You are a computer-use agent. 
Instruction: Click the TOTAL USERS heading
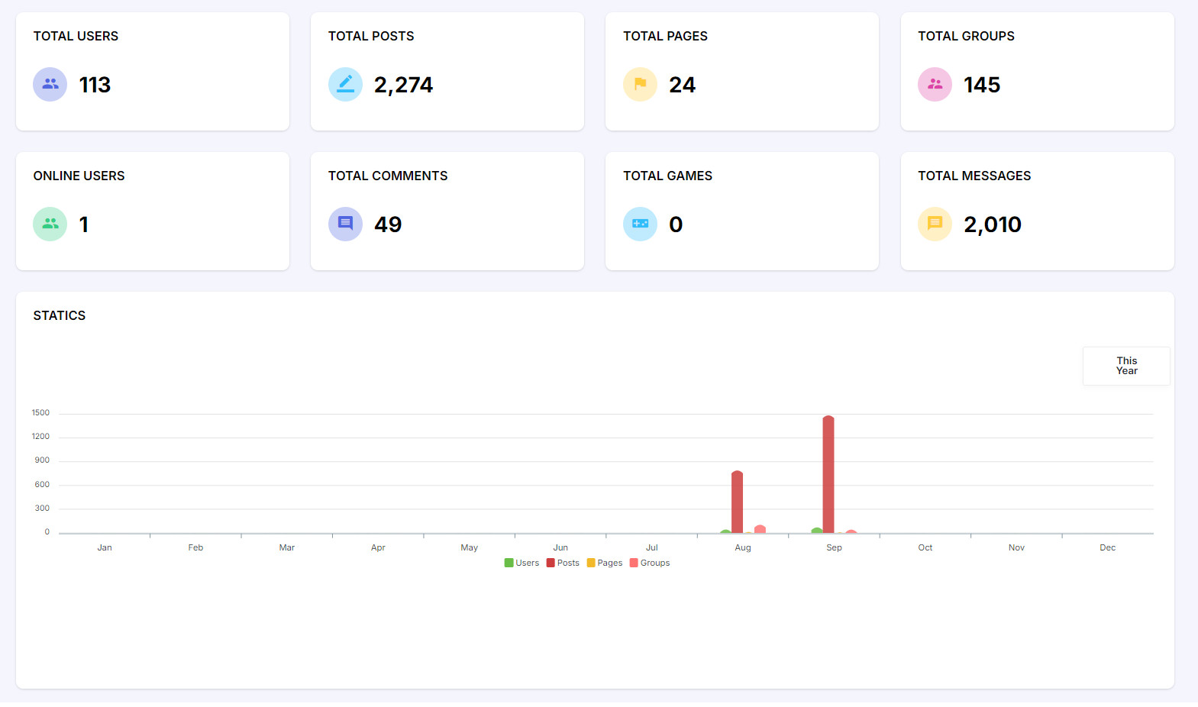point(76,36)
